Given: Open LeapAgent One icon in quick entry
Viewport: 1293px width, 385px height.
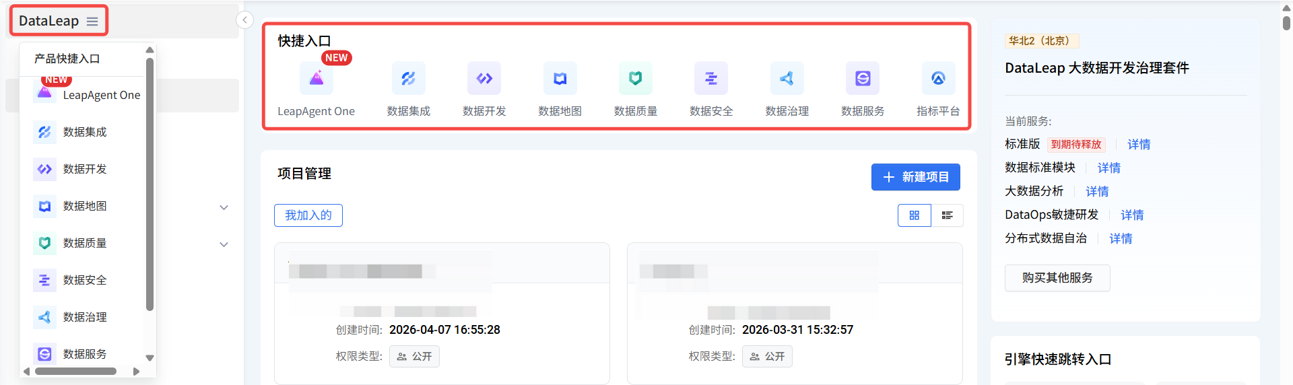Looking at the screenshot, I should [316, 78].
